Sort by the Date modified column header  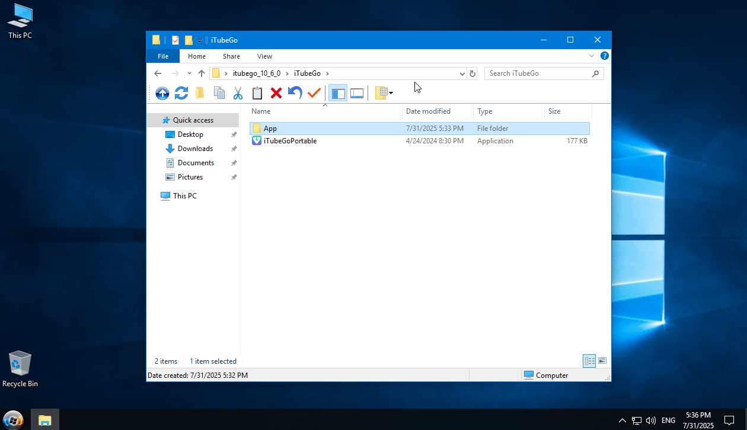click(438, 111)
